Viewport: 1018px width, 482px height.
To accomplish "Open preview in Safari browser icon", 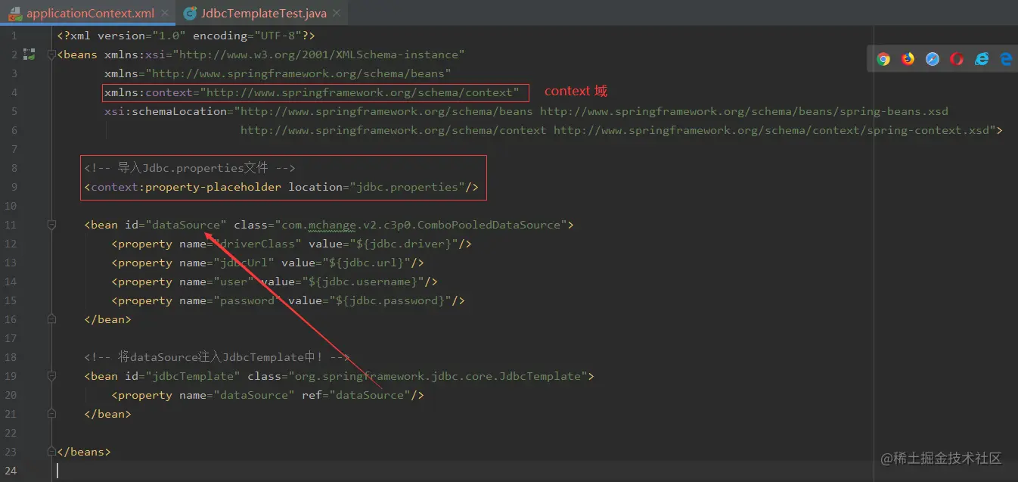I will (x=933, y=59).
